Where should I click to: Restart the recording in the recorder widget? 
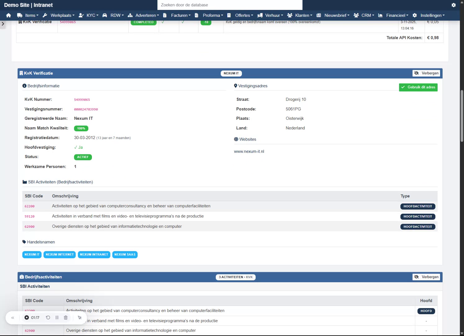[48, 318]
